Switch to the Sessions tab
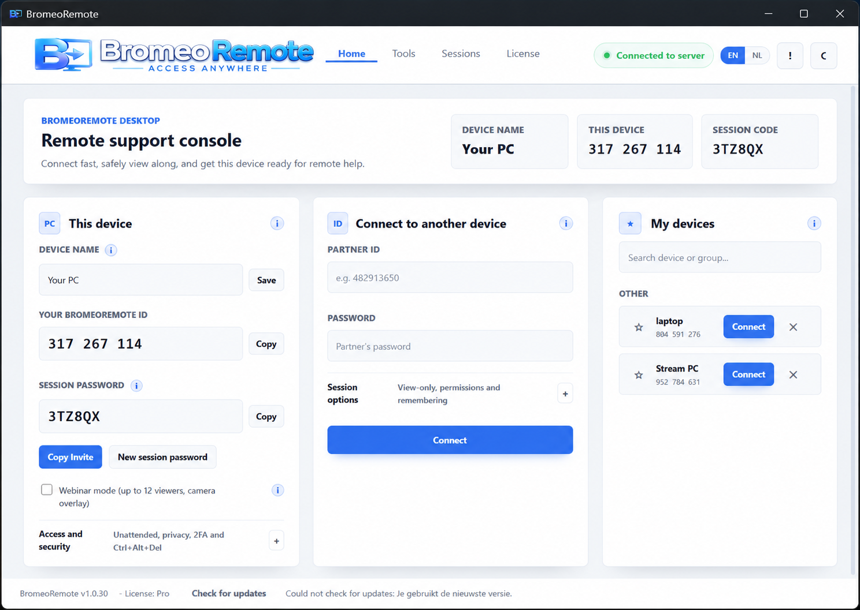The image size is (860, 610). (461, 54)
